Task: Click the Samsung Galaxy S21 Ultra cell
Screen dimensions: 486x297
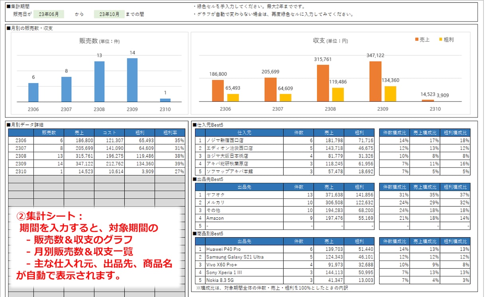Action: (244, 257)
